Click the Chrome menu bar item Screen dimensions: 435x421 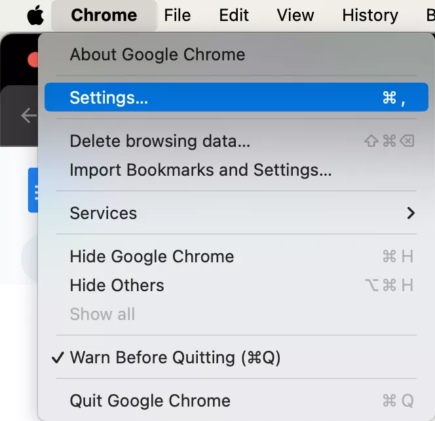click(104, 15)
